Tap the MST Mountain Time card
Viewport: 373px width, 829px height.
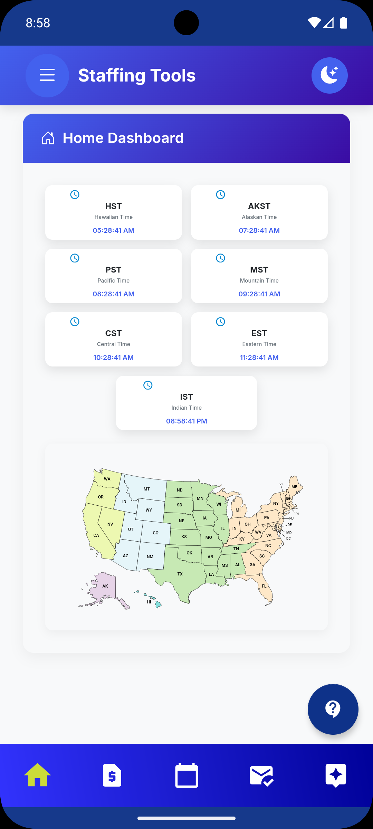click(259, 276)
